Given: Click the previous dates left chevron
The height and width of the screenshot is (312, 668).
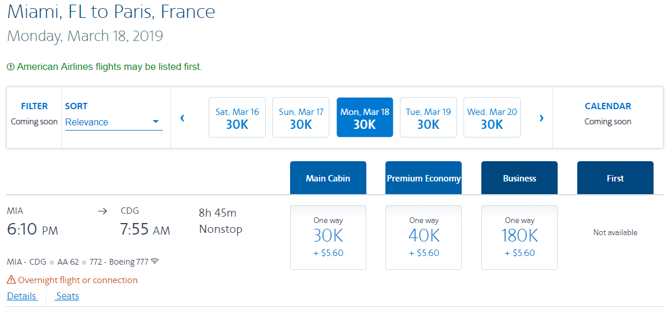Looking at the screenshot, I should pyautogui.click(x=183, y=118).
